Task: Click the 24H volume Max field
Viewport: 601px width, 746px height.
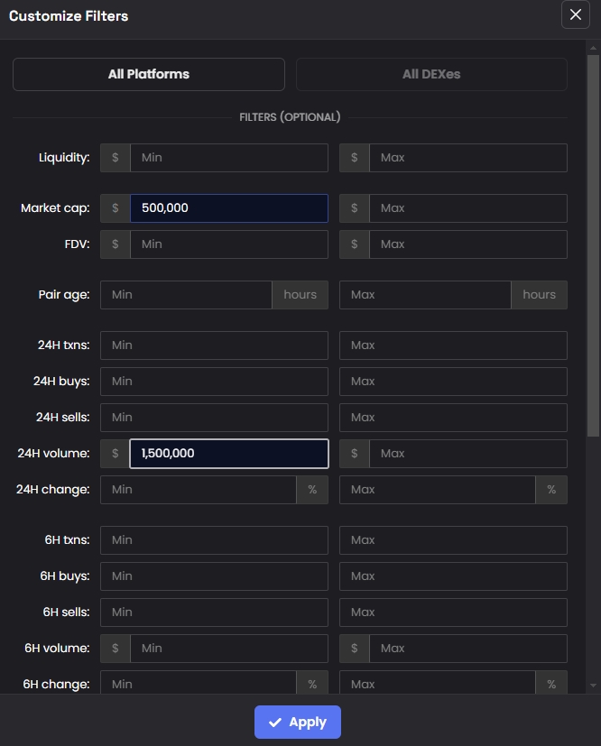Action: coord(467,454)
